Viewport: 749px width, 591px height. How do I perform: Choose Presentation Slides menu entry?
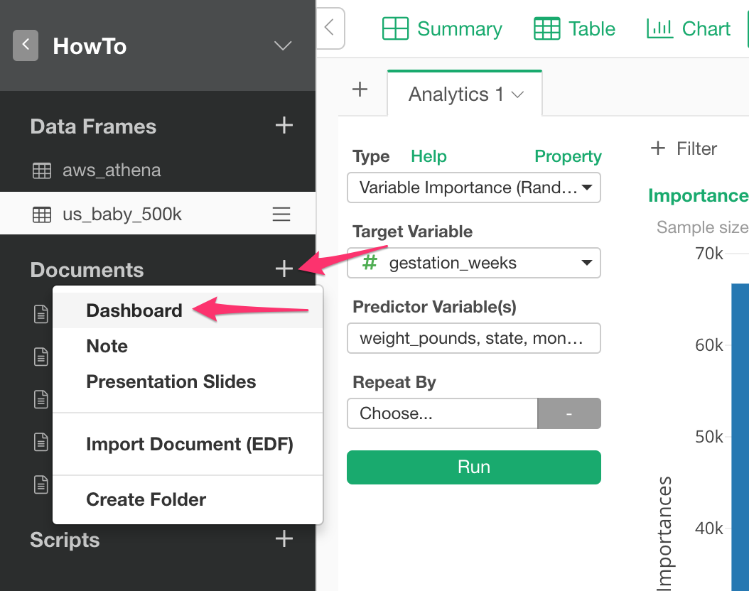click(x=171, y=382)
